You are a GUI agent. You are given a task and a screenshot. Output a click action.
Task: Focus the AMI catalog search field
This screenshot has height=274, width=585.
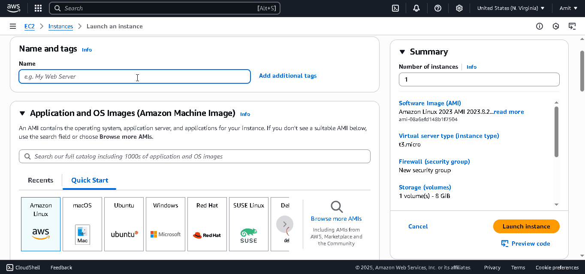(195, 156)
